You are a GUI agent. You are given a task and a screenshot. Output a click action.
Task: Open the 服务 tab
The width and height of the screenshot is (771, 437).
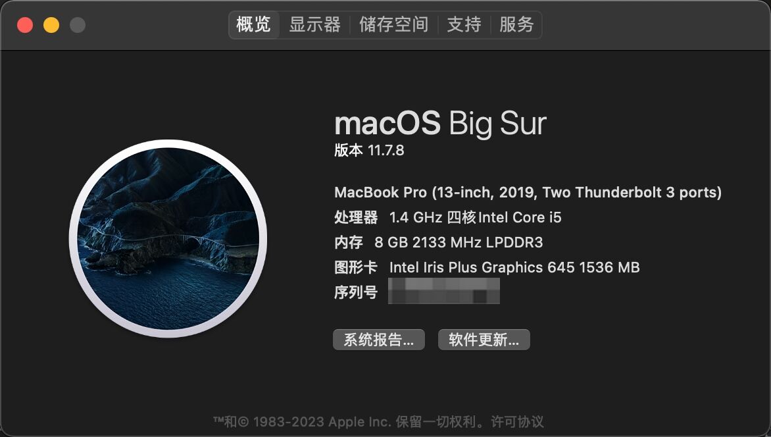(x=516, y=24)
